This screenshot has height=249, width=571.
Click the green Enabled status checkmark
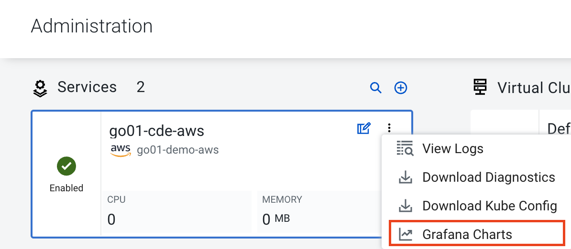66,166
